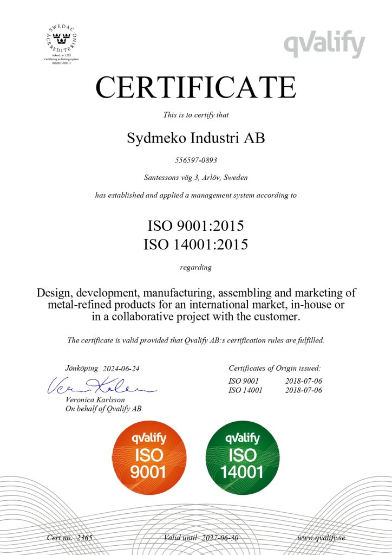Click the address Santessons väg 3, Arlöv
Image resolution: width=392 pixels, height=555 pixels.
pyautogui.click(x=195, y=177)
